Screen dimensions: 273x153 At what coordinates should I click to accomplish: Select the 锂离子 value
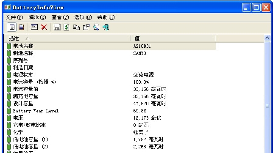(x=141, y=132)
